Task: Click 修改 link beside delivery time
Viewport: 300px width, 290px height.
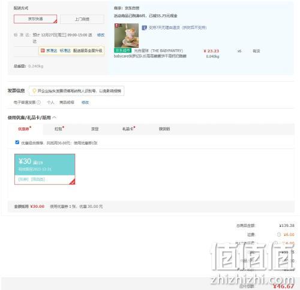Action: click(x=101, y=35)
